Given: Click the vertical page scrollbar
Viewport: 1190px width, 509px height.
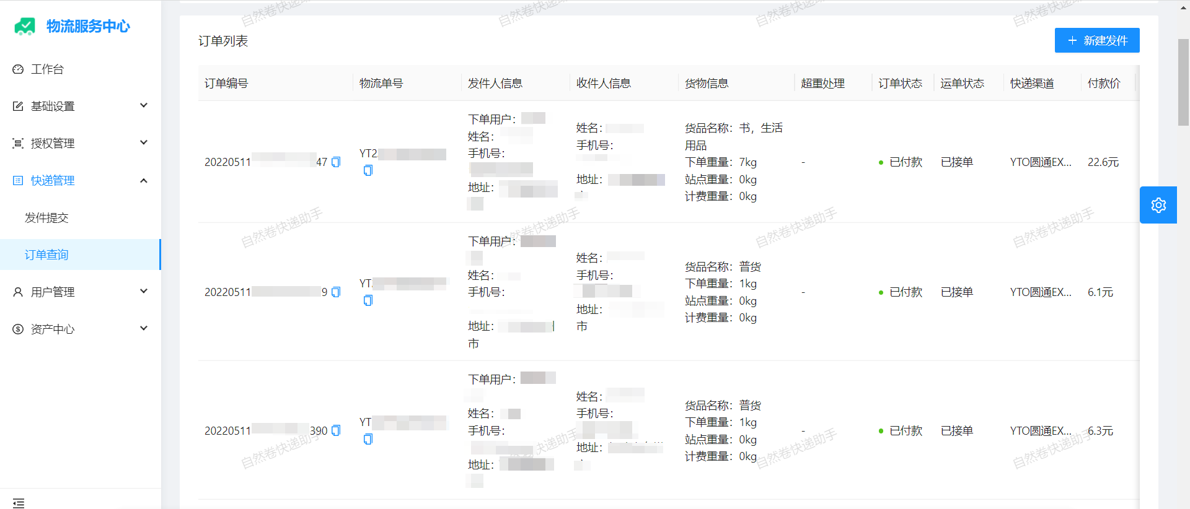Looking at the screenshot, I should [x=1183, y=82].
